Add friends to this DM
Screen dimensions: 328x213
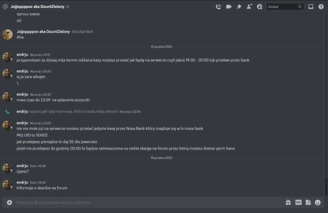(249, 7)
